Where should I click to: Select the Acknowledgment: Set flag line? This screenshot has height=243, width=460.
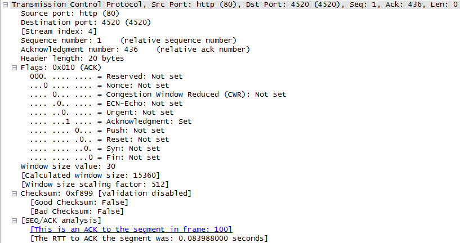click(x=110, y=121)
